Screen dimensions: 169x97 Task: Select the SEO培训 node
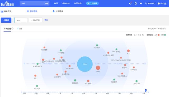(97, 45)
